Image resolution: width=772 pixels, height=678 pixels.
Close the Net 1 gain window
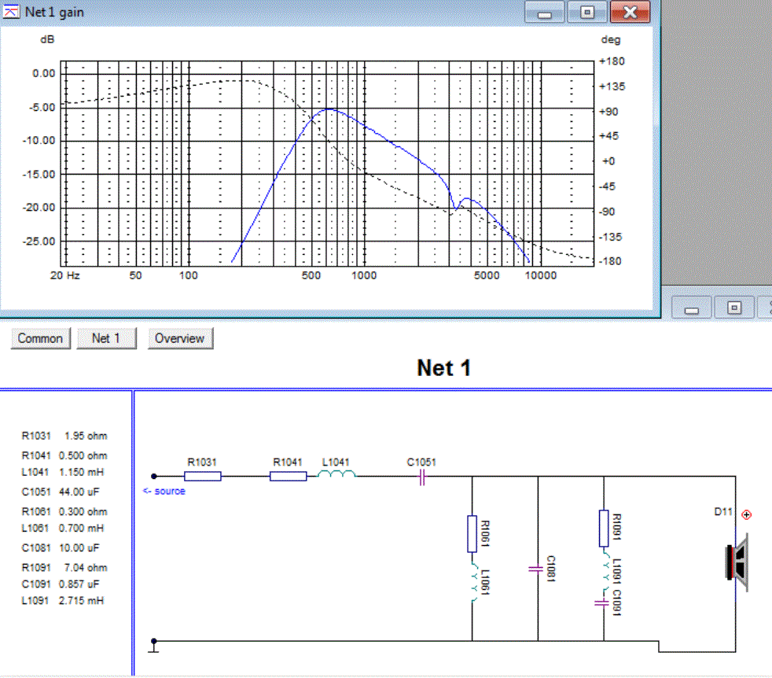pos(630,13)
